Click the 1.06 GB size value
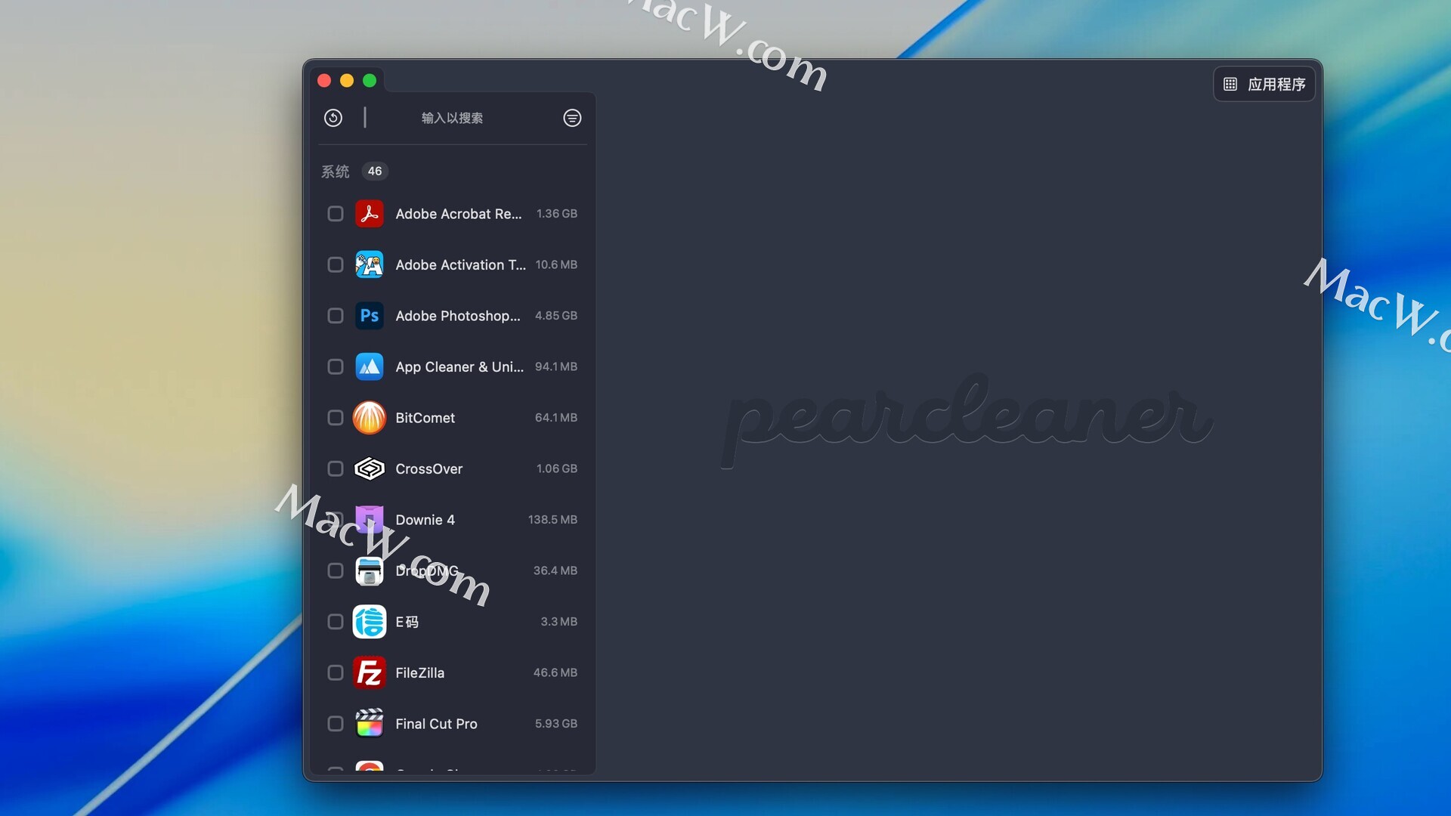This screenshot has width=1451, height=816. tap(557, 468)
